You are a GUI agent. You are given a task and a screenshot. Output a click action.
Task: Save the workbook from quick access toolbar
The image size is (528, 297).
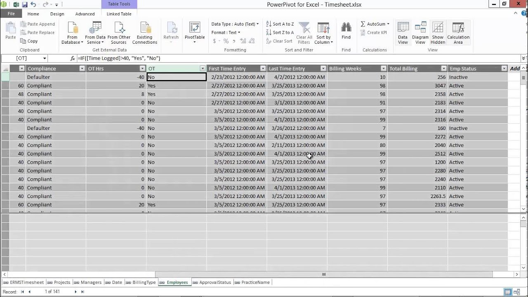coord(24,5)
